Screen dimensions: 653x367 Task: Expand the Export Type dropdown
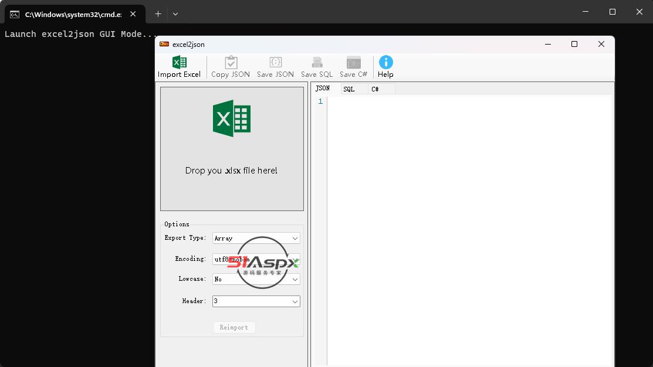click(295, 239)
